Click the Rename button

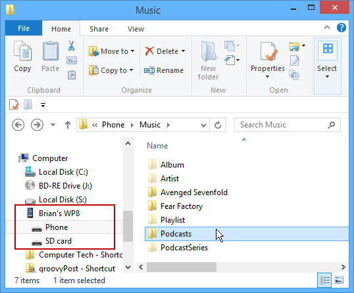[x=164, y=70]
